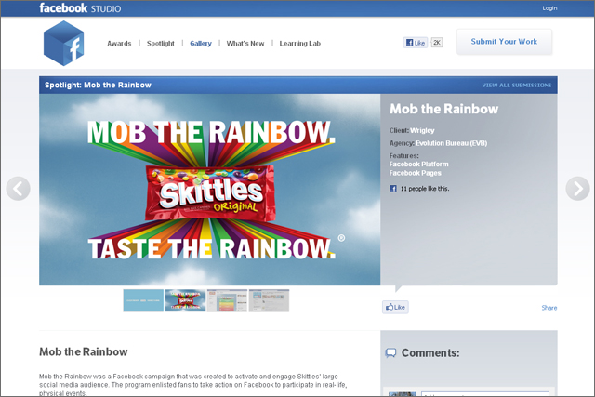
Task: Open the Awards menu item
Action: point(119,44)
